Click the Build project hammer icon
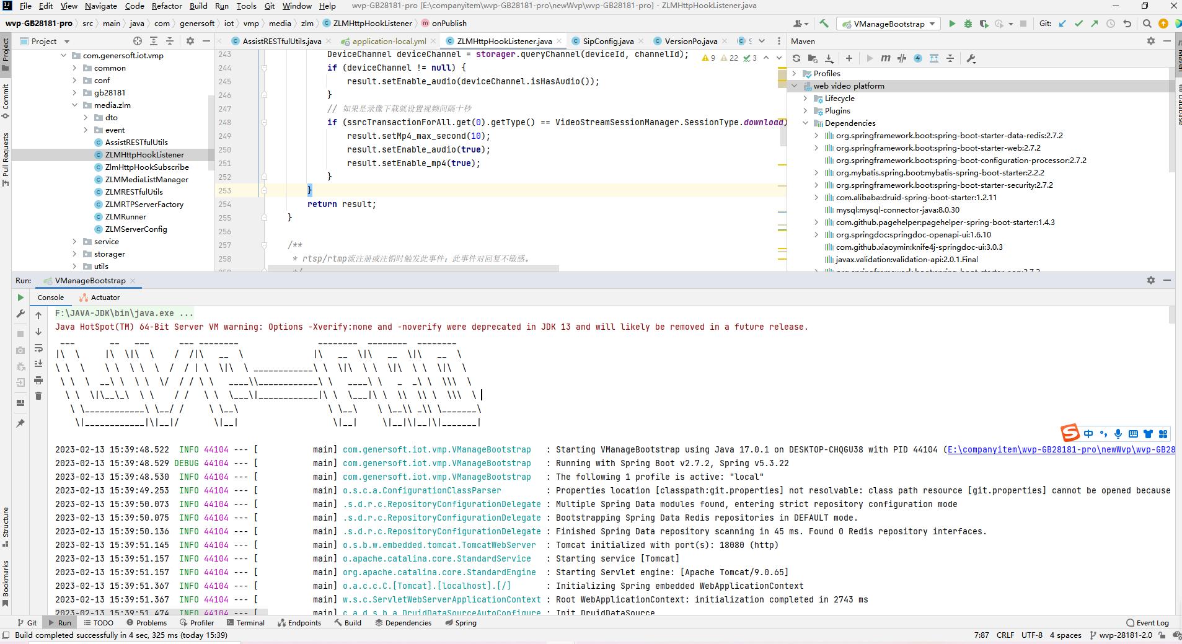This screenshot has width=1182, height=644. click(x=824, y=24)
